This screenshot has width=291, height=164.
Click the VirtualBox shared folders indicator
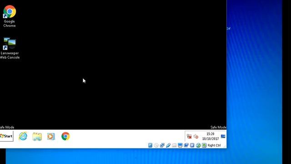pos(174,145)
